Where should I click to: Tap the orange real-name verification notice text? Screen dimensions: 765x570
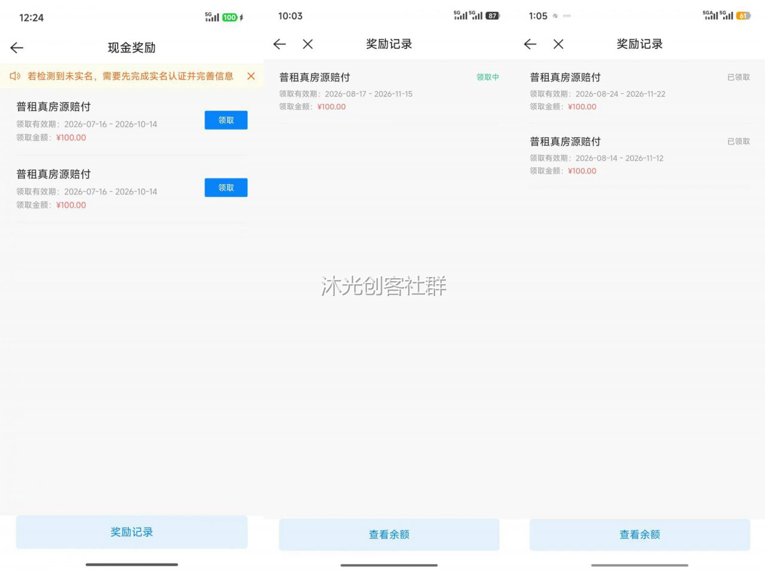(130, 76)
